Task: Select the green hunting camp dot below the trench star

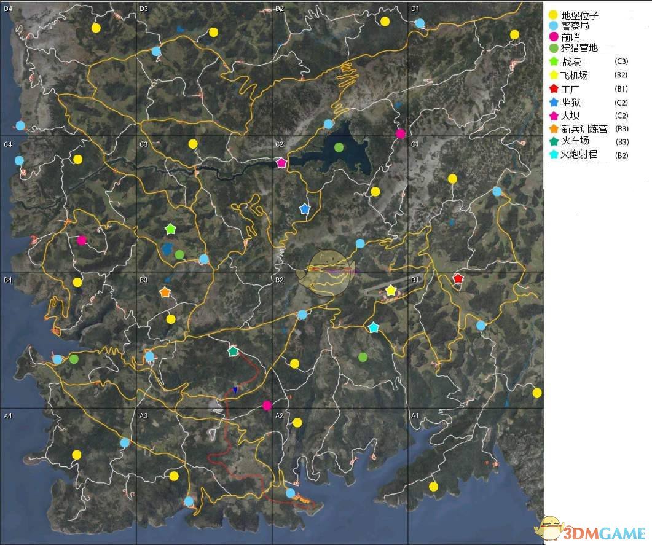Action: 179,254
